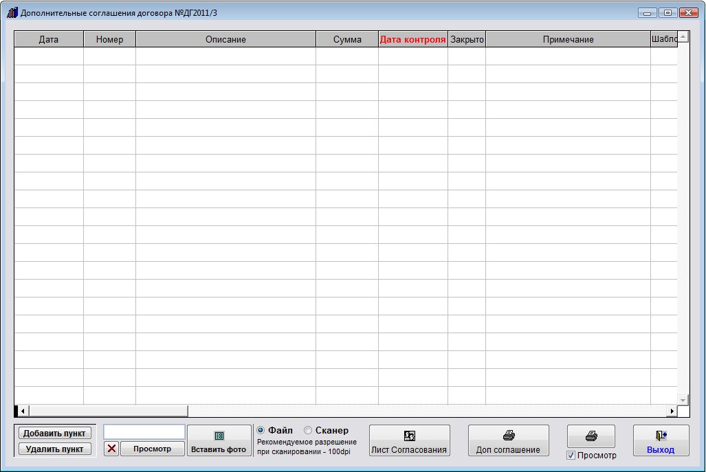The height and width of the screenshot is (472, 706).
Task: Maximize the Дополнительные соглашения window
Action: pyautogui.click(x=668, y=13)
